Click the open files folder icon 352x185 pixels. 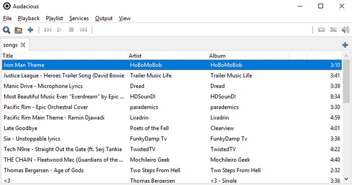click(x=19, y=30)
